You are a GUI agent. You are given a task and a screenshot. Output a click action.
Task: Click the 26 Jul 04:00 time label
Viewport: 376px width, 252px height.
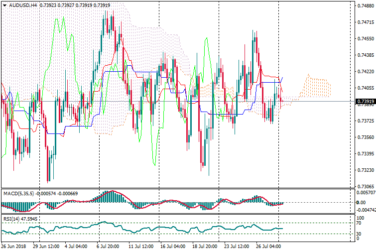[x=269, y=246]
